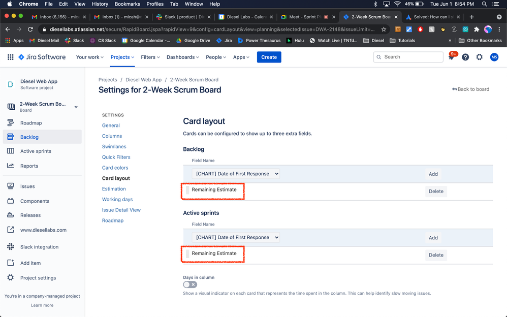
Task: Click the Back to board link
Action: tap(471, 89)
